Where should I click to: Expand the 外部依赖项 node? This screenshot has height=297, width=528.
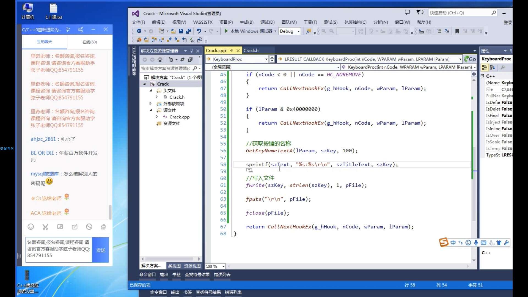pyautogui.click(x=150, y=104)
